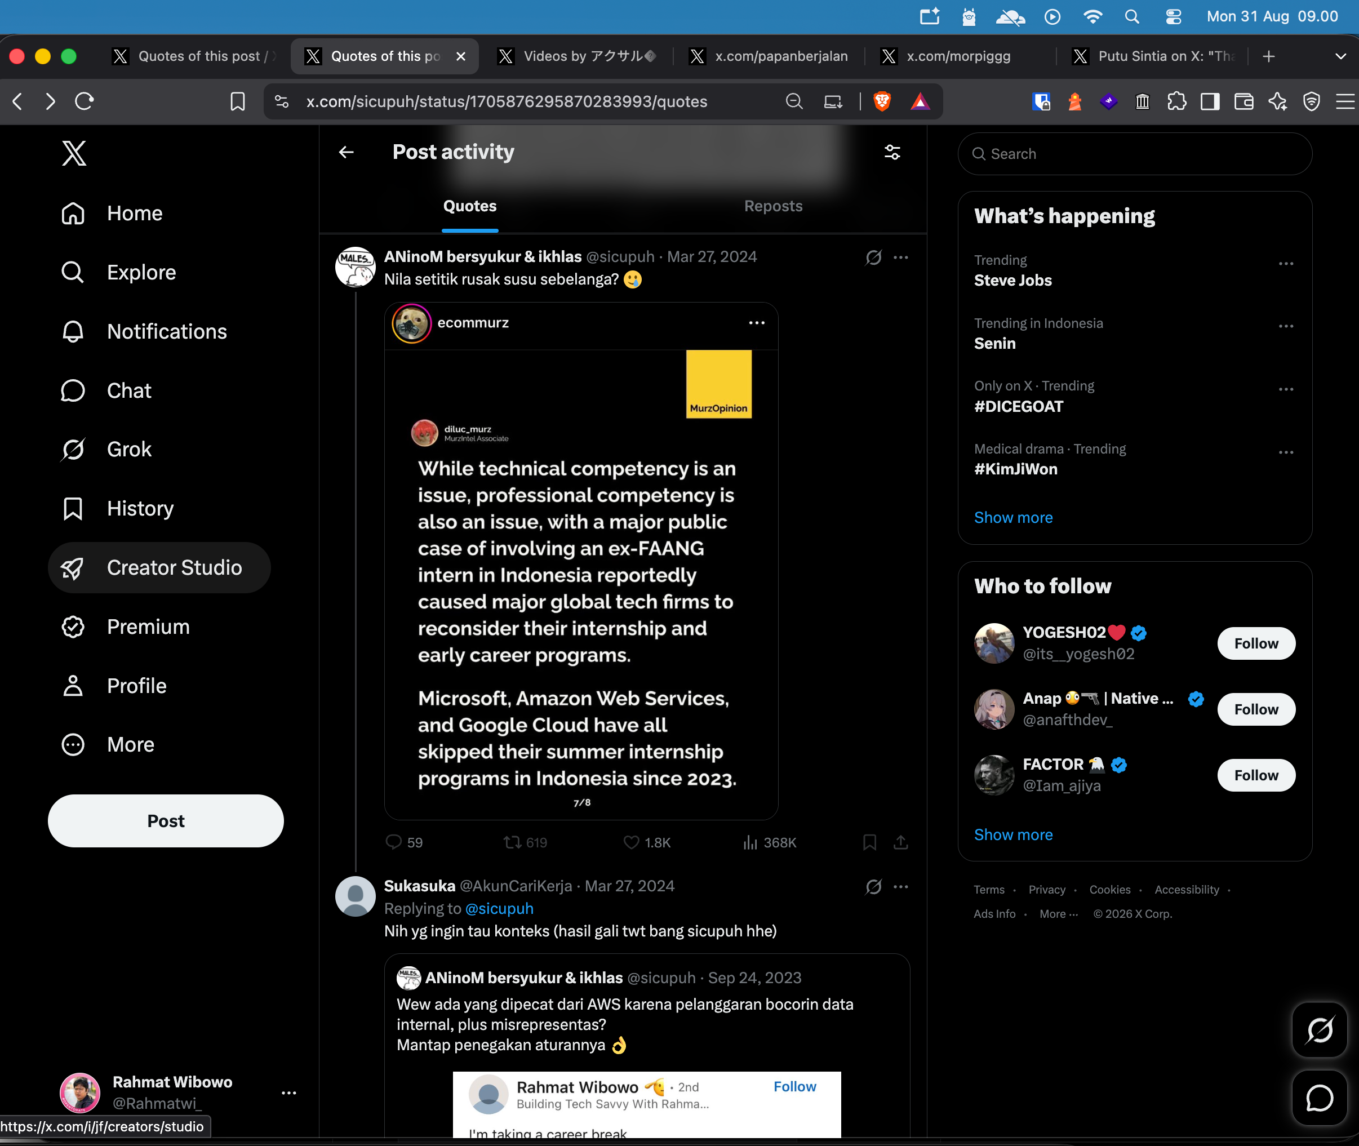
Task: Share the @sicupuh post
Action: pos(900,842)
